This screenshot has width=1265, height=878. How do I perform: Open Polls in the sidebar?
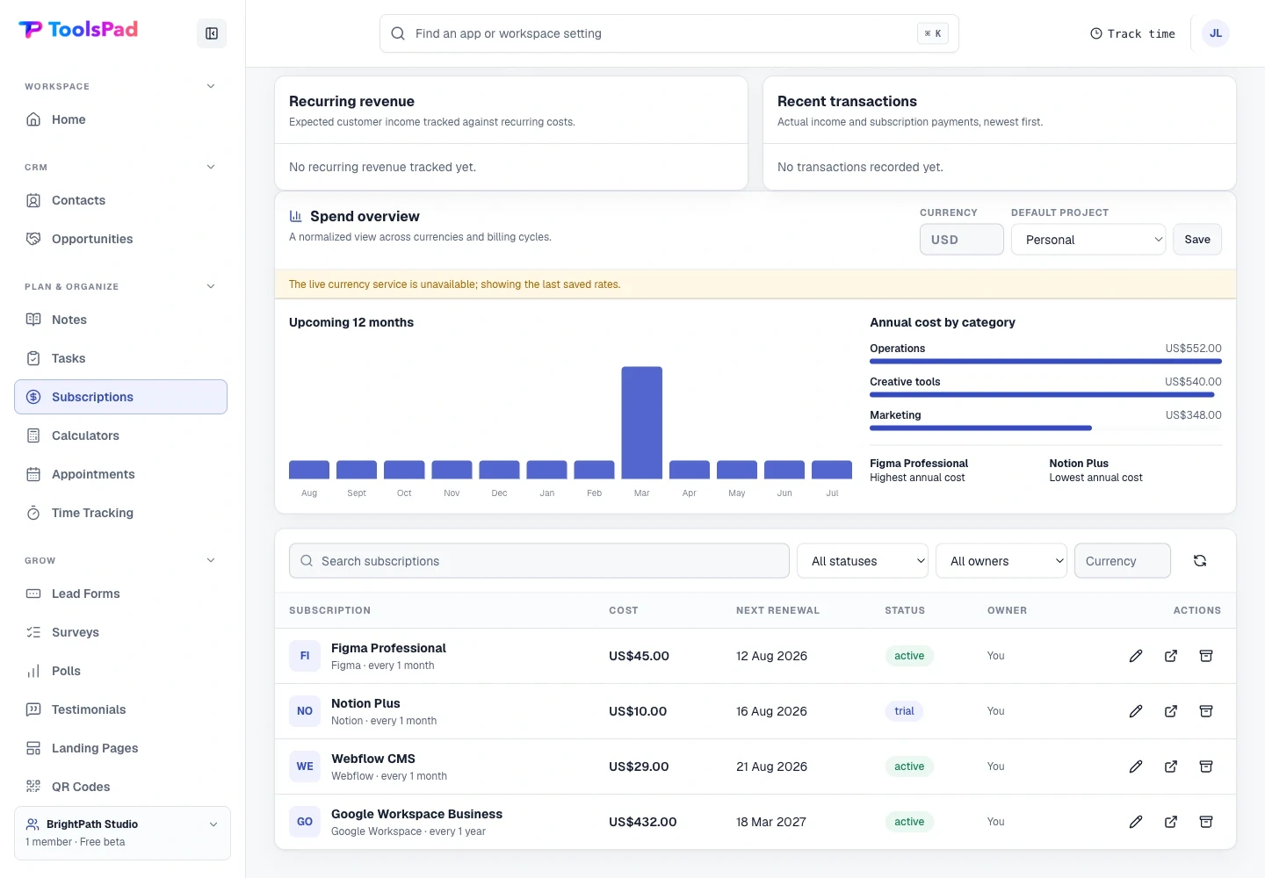(x=120, y=671)
